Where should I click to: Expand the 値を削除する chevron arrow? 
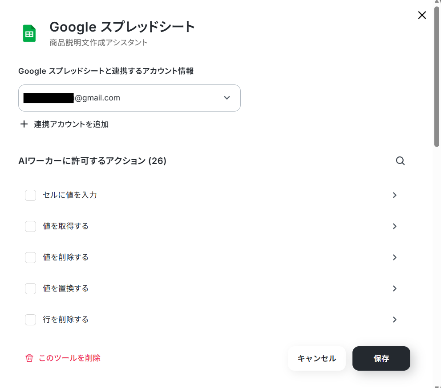[x=394, y=257]
